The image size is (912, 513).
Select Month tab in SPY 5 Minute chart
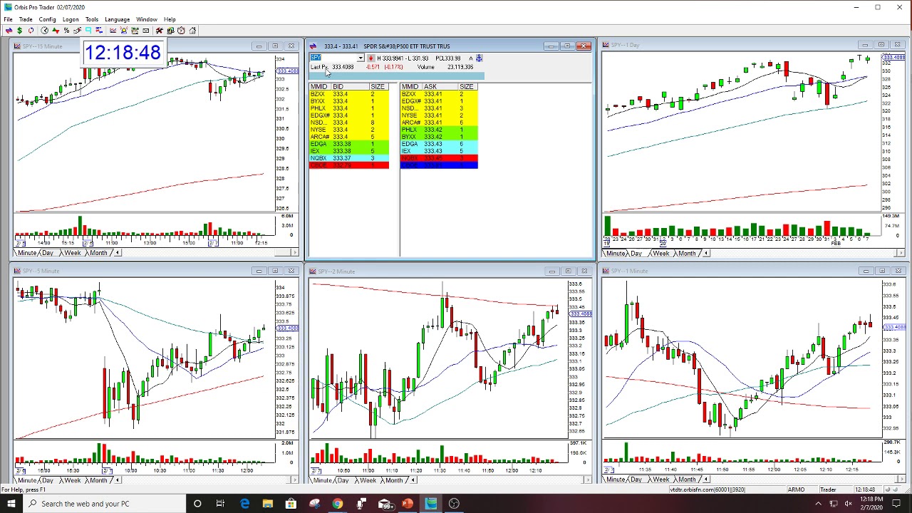coord(98,480)
